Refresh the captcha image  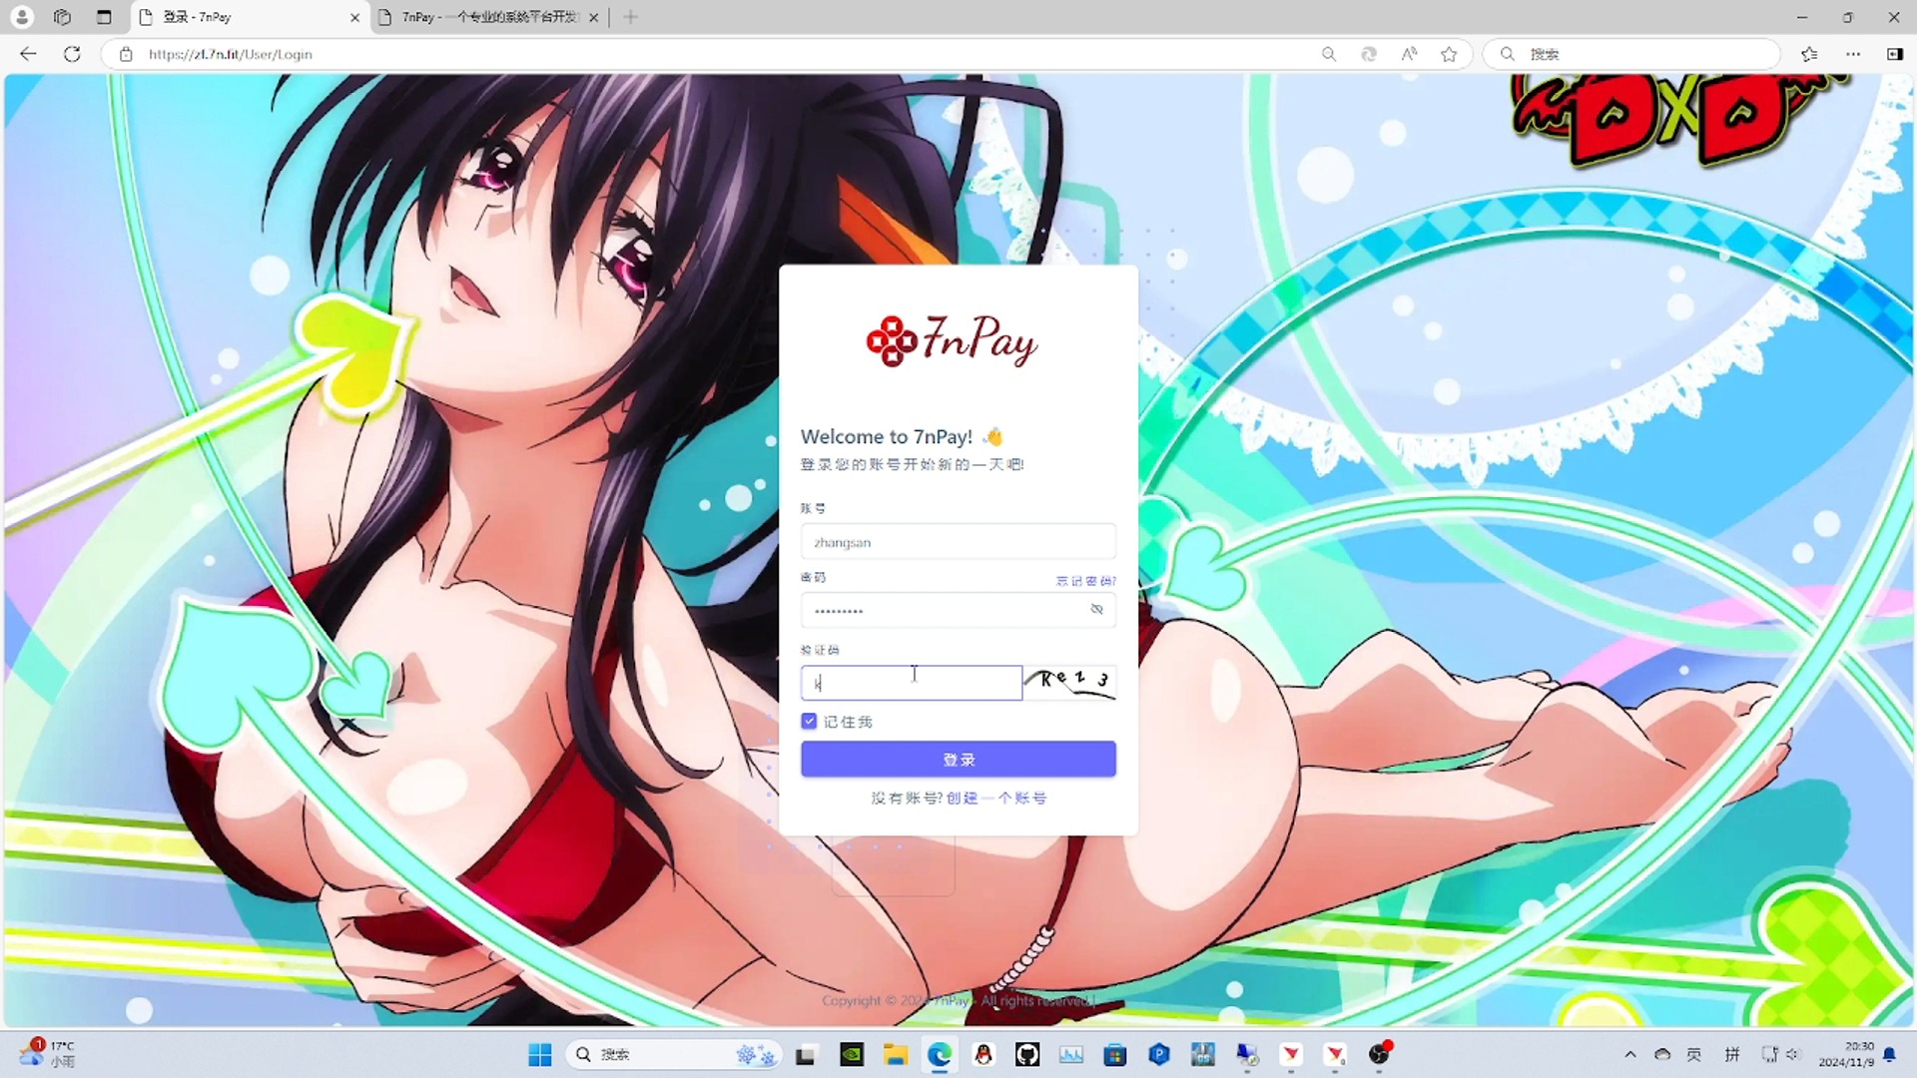click(x=1069, y=683)
